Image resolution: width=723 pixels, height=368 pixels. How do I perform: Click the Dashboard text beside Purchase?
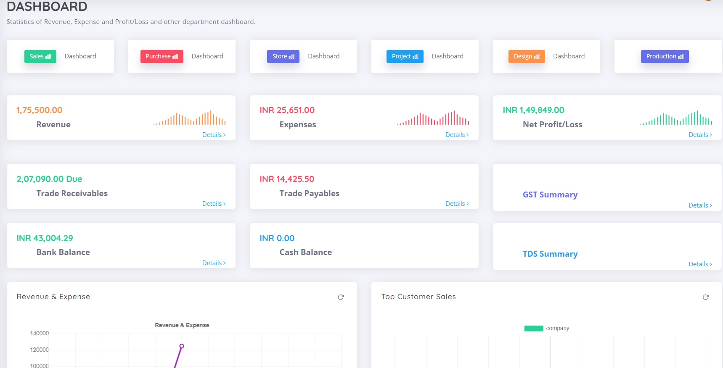[207, 56]
